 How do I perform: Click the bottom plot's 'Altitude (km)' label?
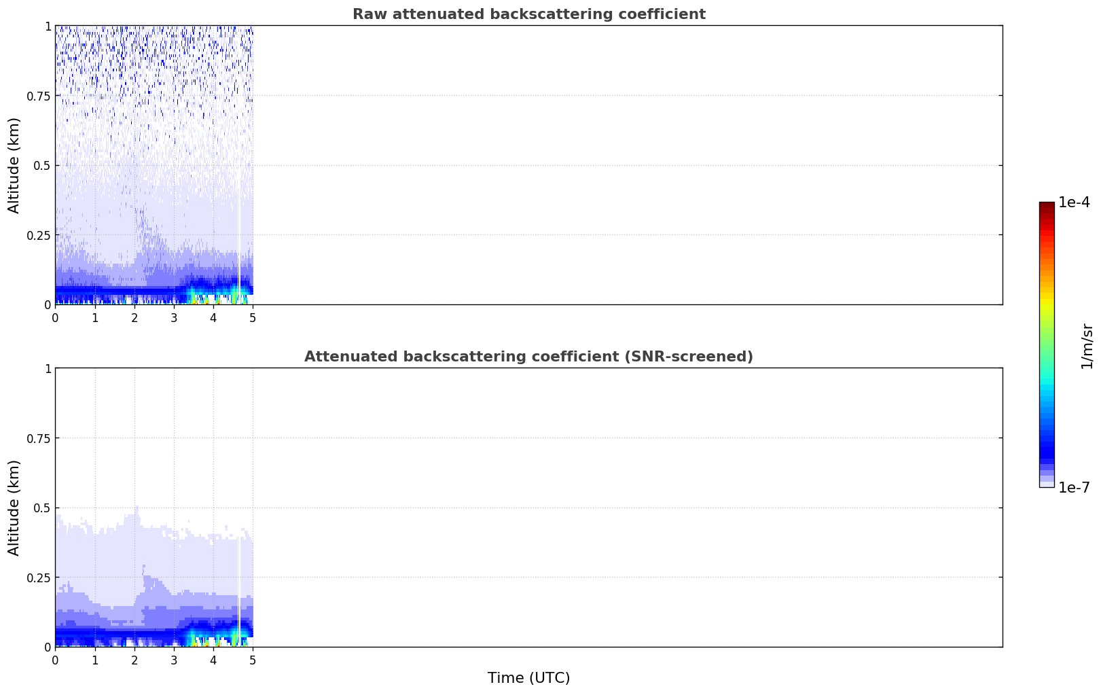tap(14, 508)
